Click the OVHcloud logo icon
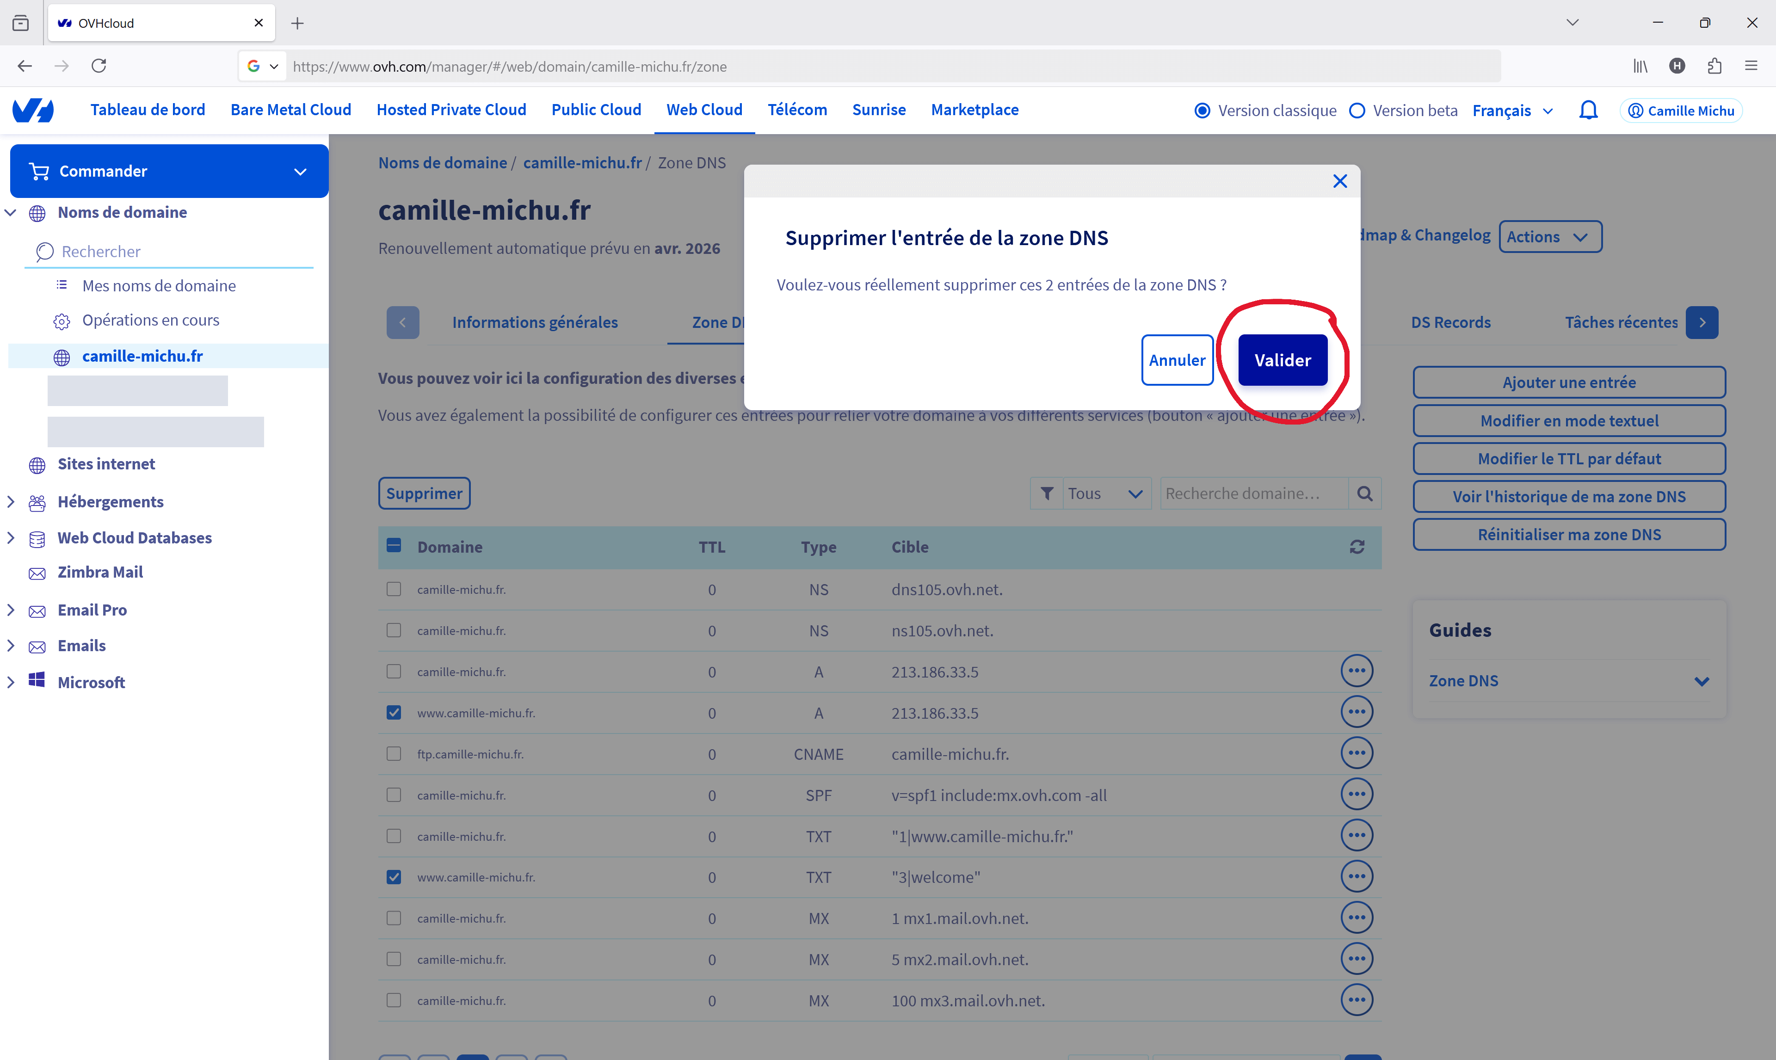The image size is (1776, 1060). pos(33,110)
